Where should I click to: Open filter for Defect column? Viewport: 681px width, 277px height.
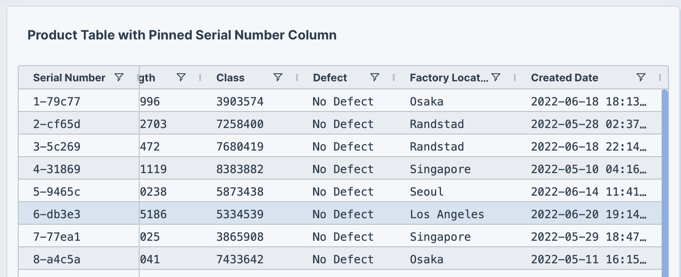[375, 77]
